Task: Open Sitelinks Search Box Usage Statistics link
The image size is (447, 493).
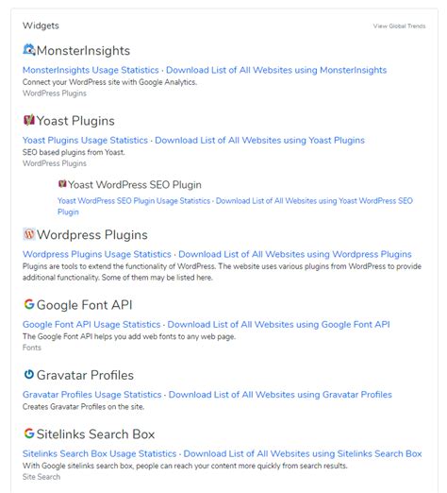Action: point(99,453)
